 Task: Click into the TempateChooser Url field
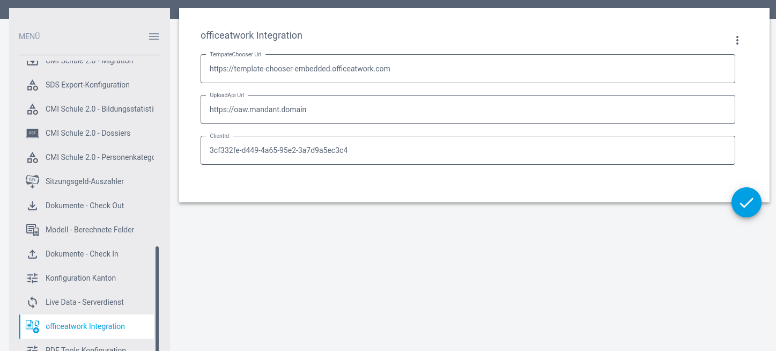467,69
